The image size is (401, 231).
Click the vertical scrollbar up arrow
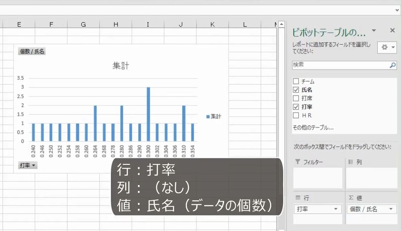click(x=281, y=24)
